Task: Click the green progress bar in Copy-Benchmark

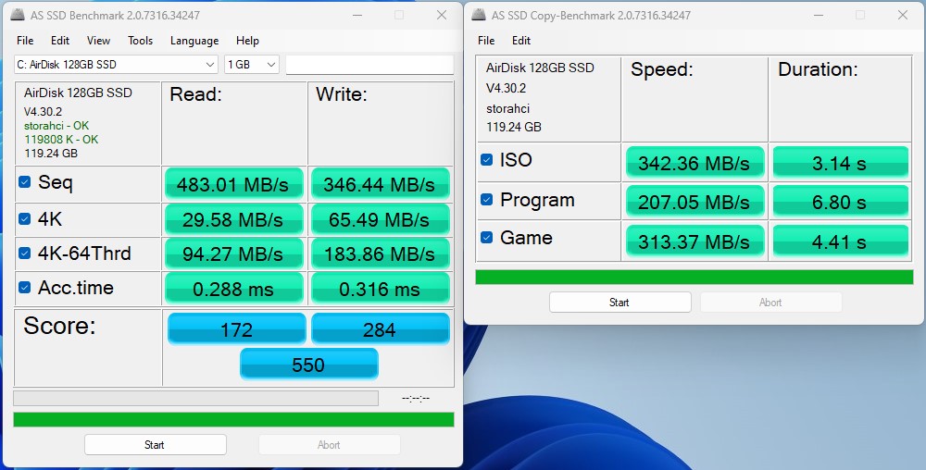Action: click(x=694, y=277)
